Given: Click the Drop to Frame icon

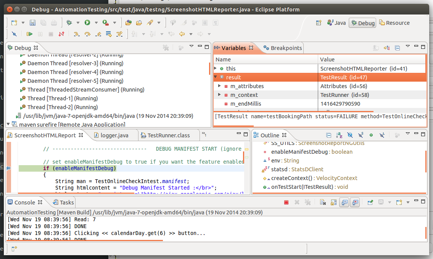Looking at the screenshot, I should tap(109, 34).
